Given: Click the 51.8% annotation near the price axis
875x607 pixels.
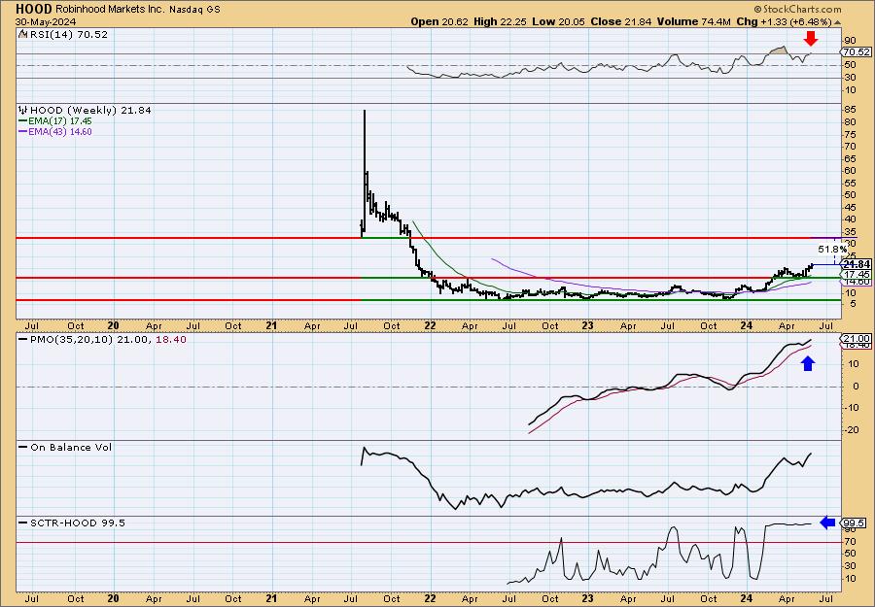Looking at the screenshot, I should coord(832,249).
